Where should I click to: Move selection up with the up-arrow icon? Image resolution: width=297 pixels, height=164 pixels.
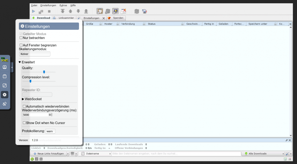click(70, 11)
